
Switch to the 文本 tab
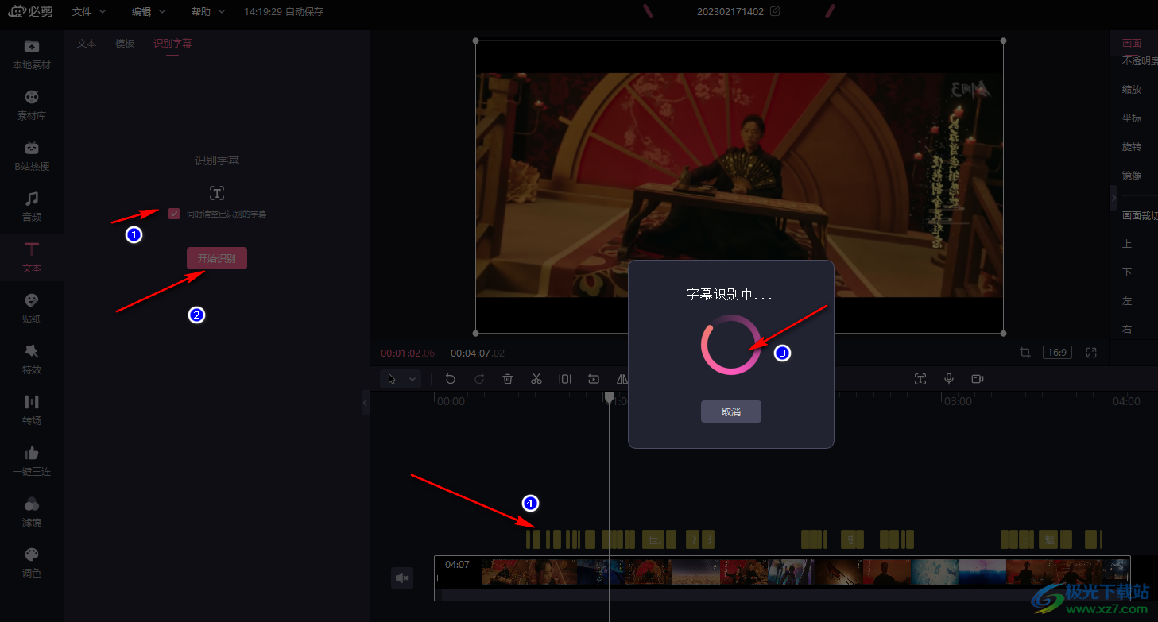coord(87,44)
